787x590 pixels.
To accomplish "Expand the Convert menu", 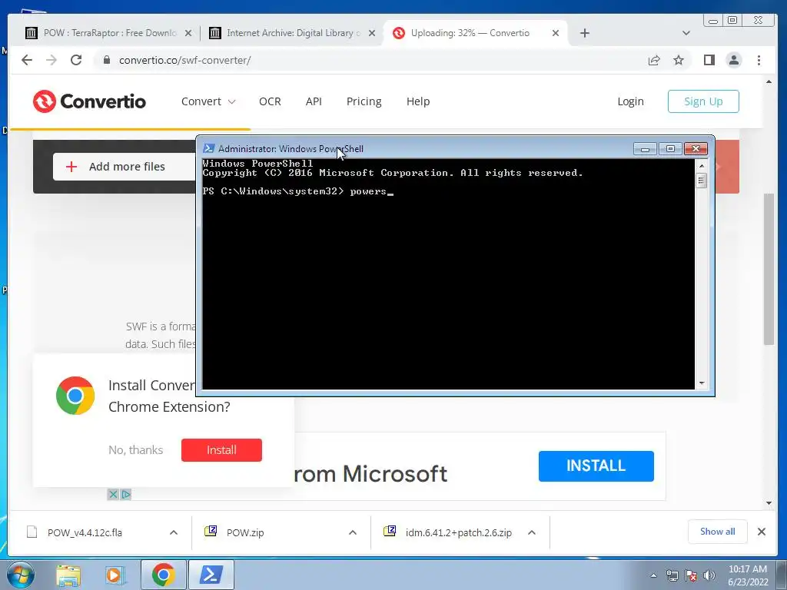I will tap(208, 101).
